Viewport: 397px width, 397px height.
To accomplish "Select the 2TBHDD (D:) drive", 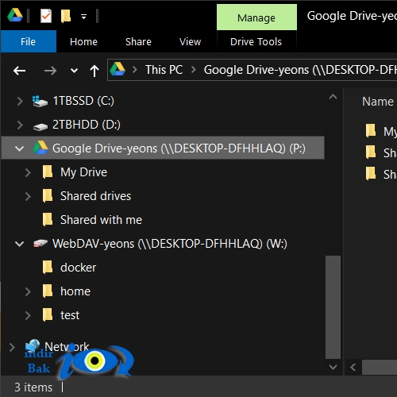I will [x=87, y=125].
